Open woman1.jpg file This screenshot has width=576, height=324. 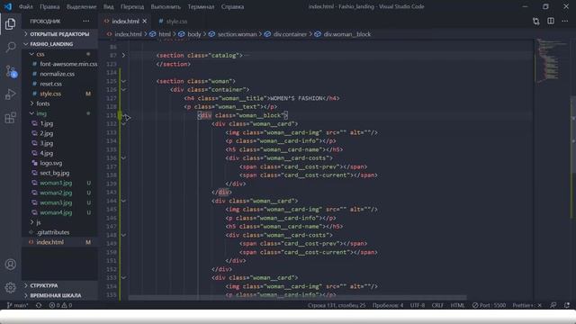[x=56, y=183]
